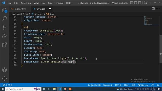Toggle the bottom panel layout button
Viewport: 162px width, 91px height.
tap(136, 3)
